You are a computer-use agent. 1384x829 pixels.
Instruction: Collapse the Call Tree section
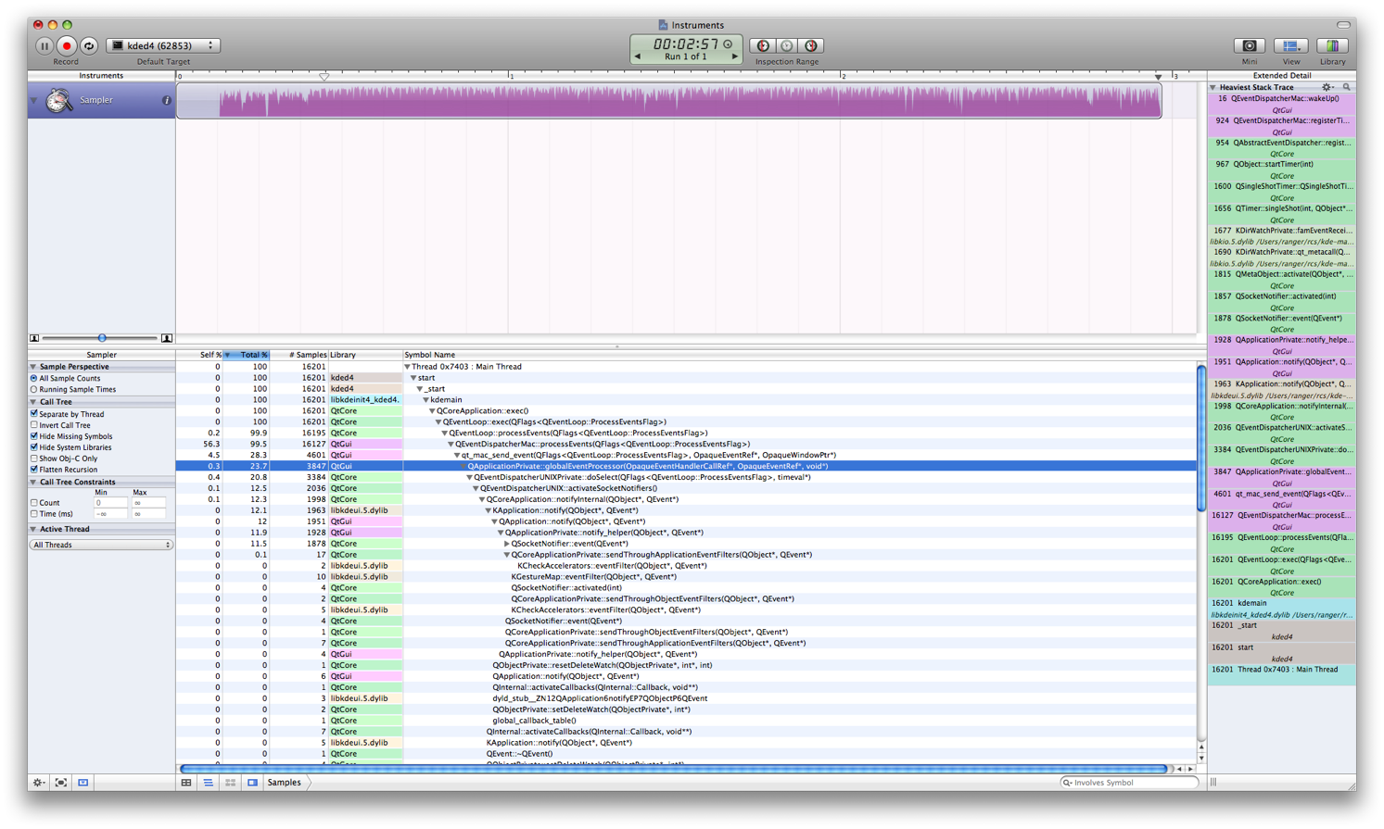(33, 402)
